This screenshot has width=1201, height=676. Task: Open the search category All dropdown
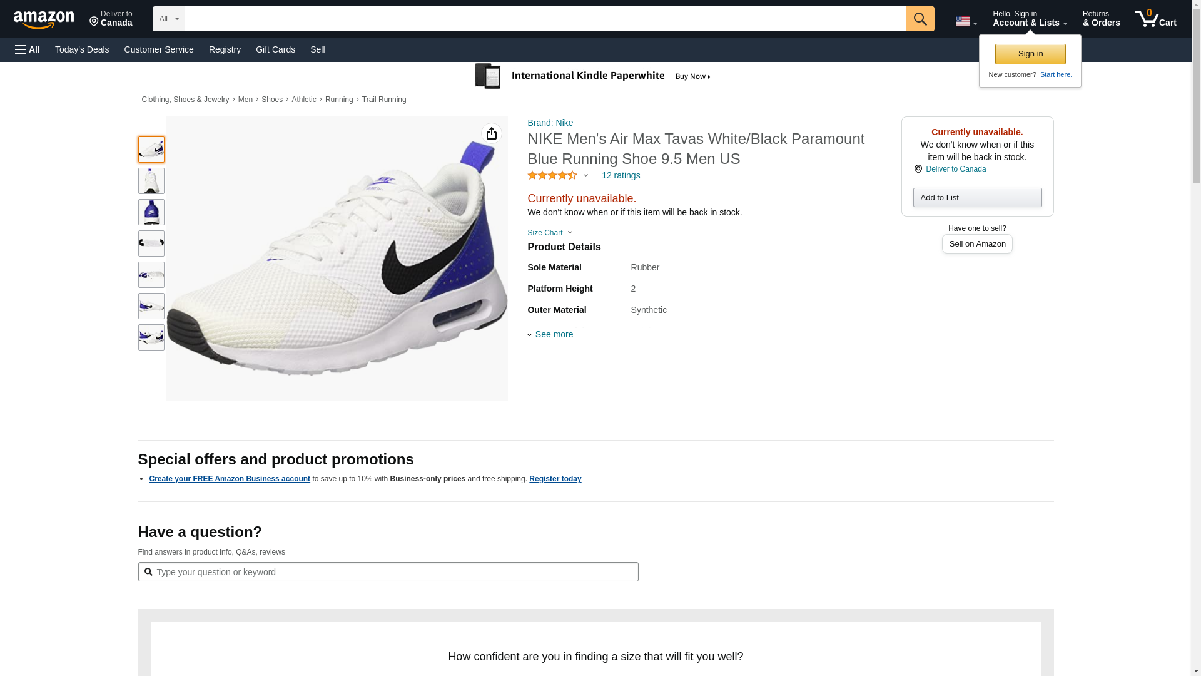tap(168, 19)
